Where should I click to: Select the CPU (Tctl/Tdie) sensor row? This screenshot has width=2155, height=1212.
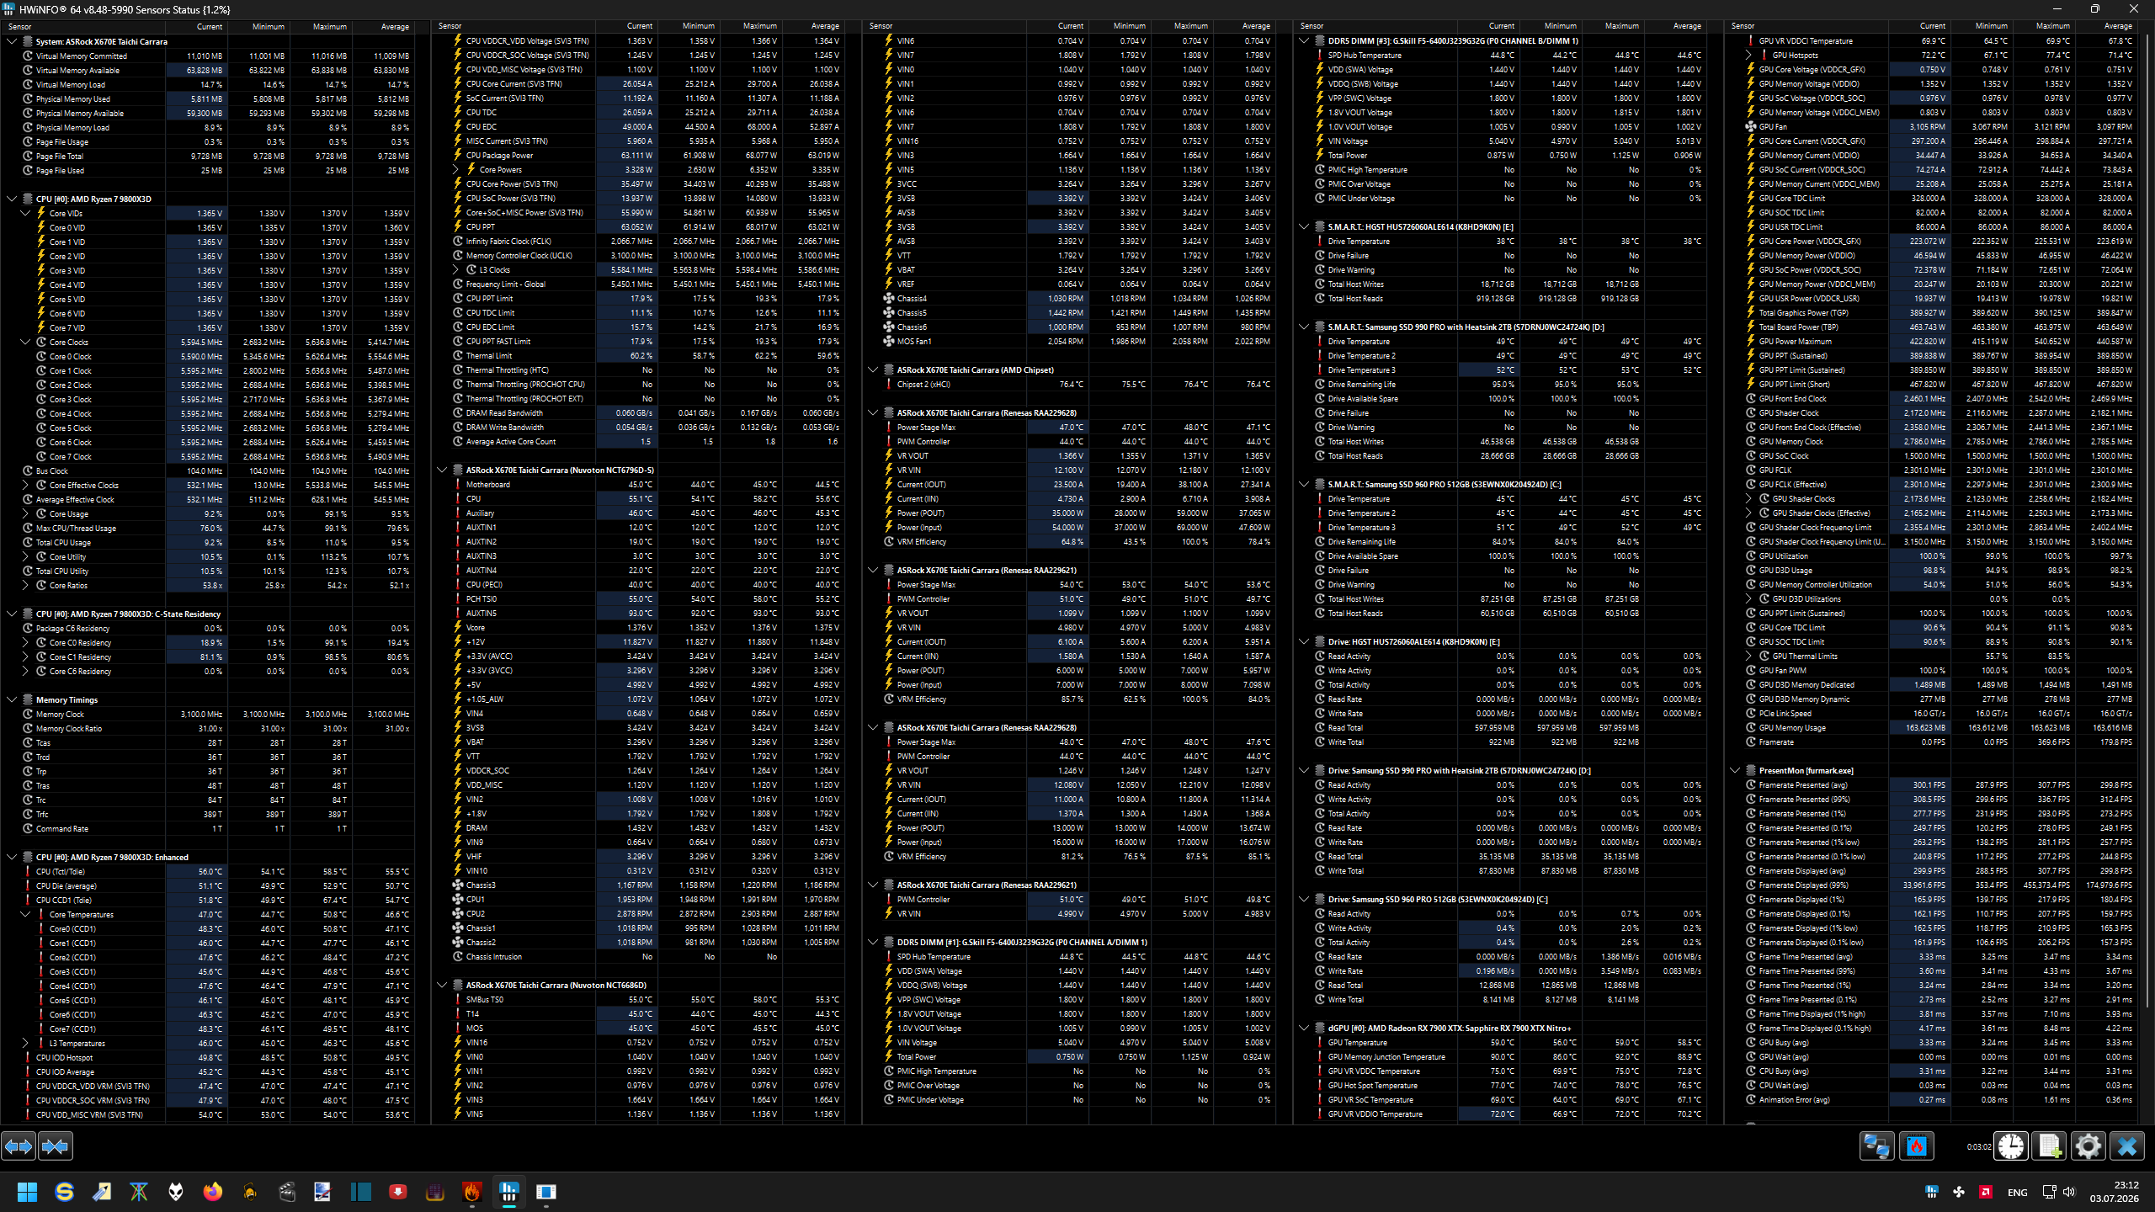point(217,872)
